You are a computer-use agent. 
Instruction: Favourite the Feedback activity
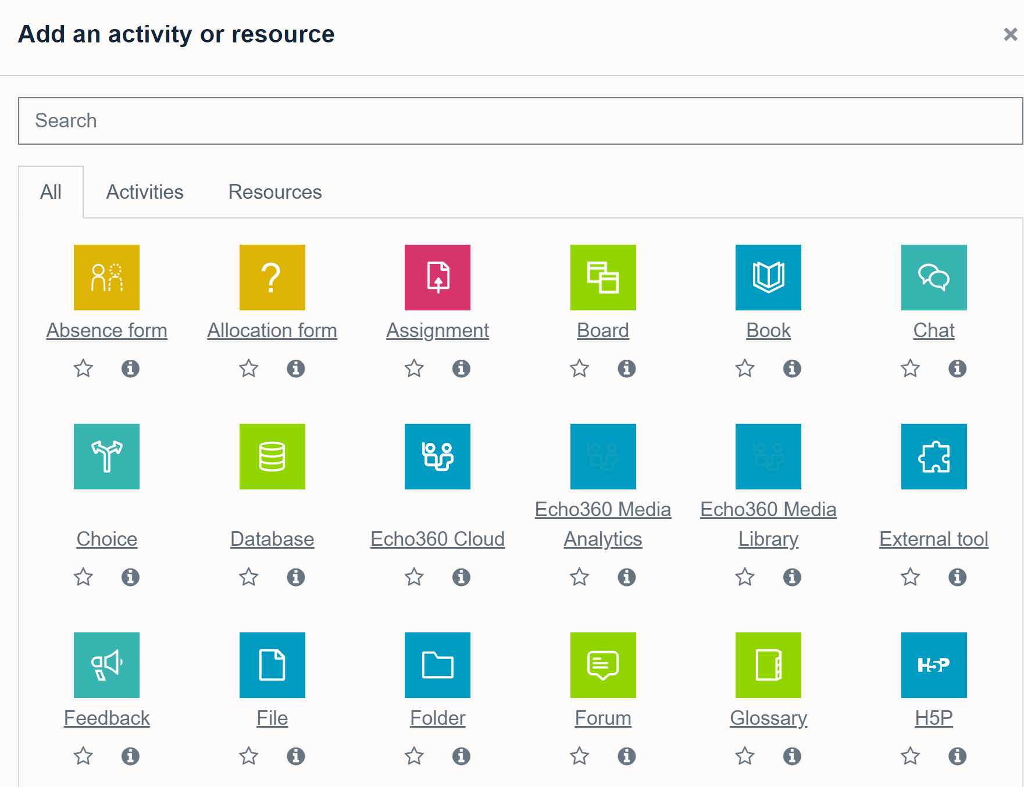[x=83, y=756]
